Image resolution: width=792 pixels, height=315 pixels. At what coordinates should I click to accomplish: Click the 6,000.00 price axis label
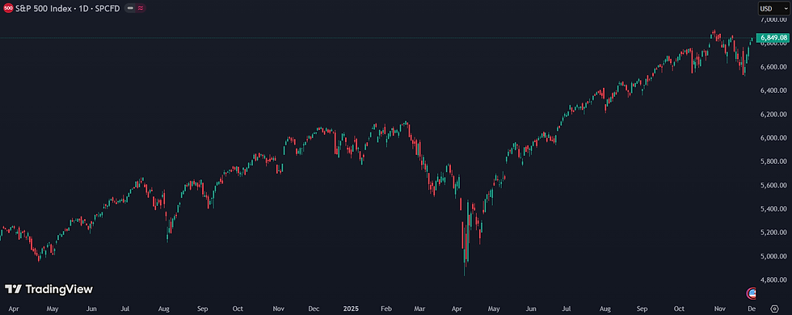tap(775, 138)
